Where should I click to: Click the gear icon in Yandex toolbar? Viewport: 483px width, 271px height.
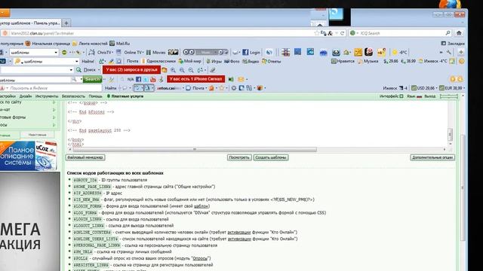click(x=234, y=88)
